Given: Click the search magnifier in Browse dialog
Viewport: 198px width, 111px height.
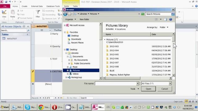Looking at the screenshot, I should point(173,14).
